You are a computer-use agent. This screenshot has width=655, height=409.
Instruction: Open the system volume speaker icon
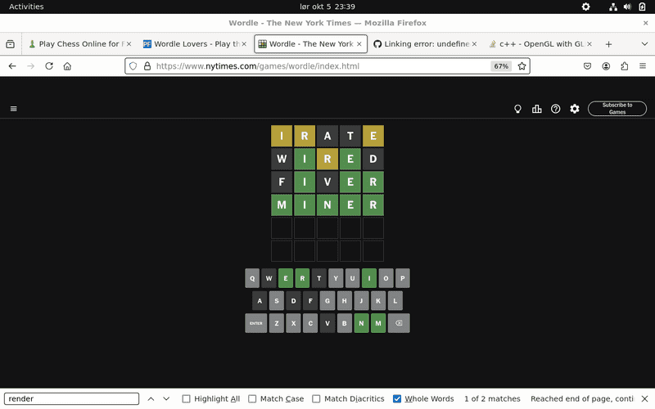[x=627, y=7]
